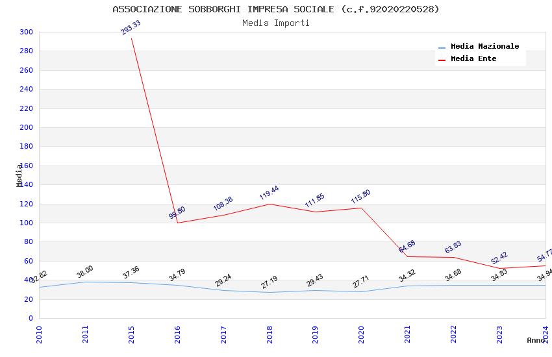This screenshot has height=357, width=552.
Task: Click the 2015 x-axis year label
Action: point(131,334)
